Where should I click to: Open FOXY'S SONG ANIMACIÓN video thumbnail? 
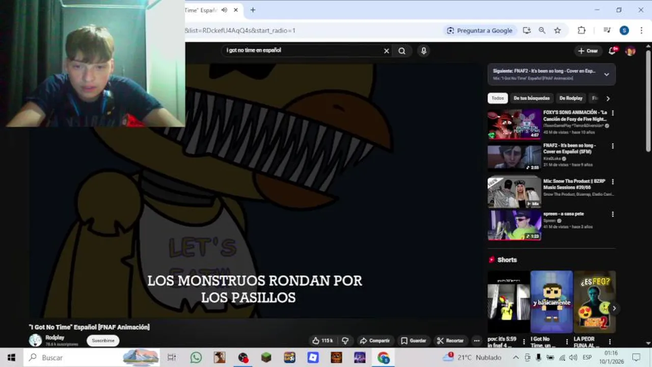(x=514, y=124)
